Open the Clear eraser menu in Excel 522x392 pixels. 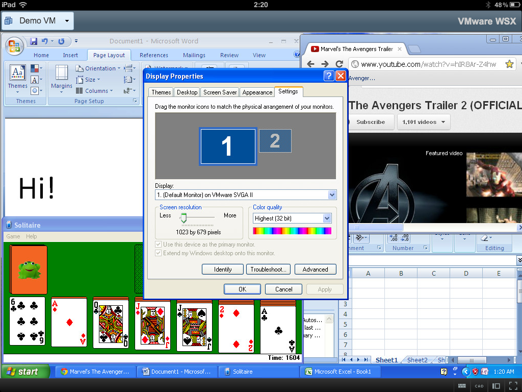tap(486, 238)
